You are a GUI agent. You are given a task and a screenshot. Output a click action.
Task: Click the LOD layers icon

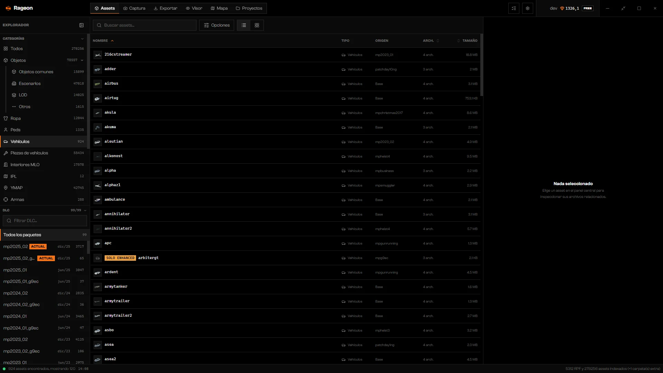pos(14,95)
